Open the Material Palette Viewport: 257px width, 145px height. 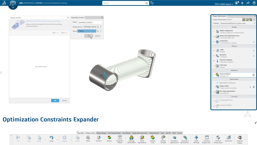coord(240,139)
